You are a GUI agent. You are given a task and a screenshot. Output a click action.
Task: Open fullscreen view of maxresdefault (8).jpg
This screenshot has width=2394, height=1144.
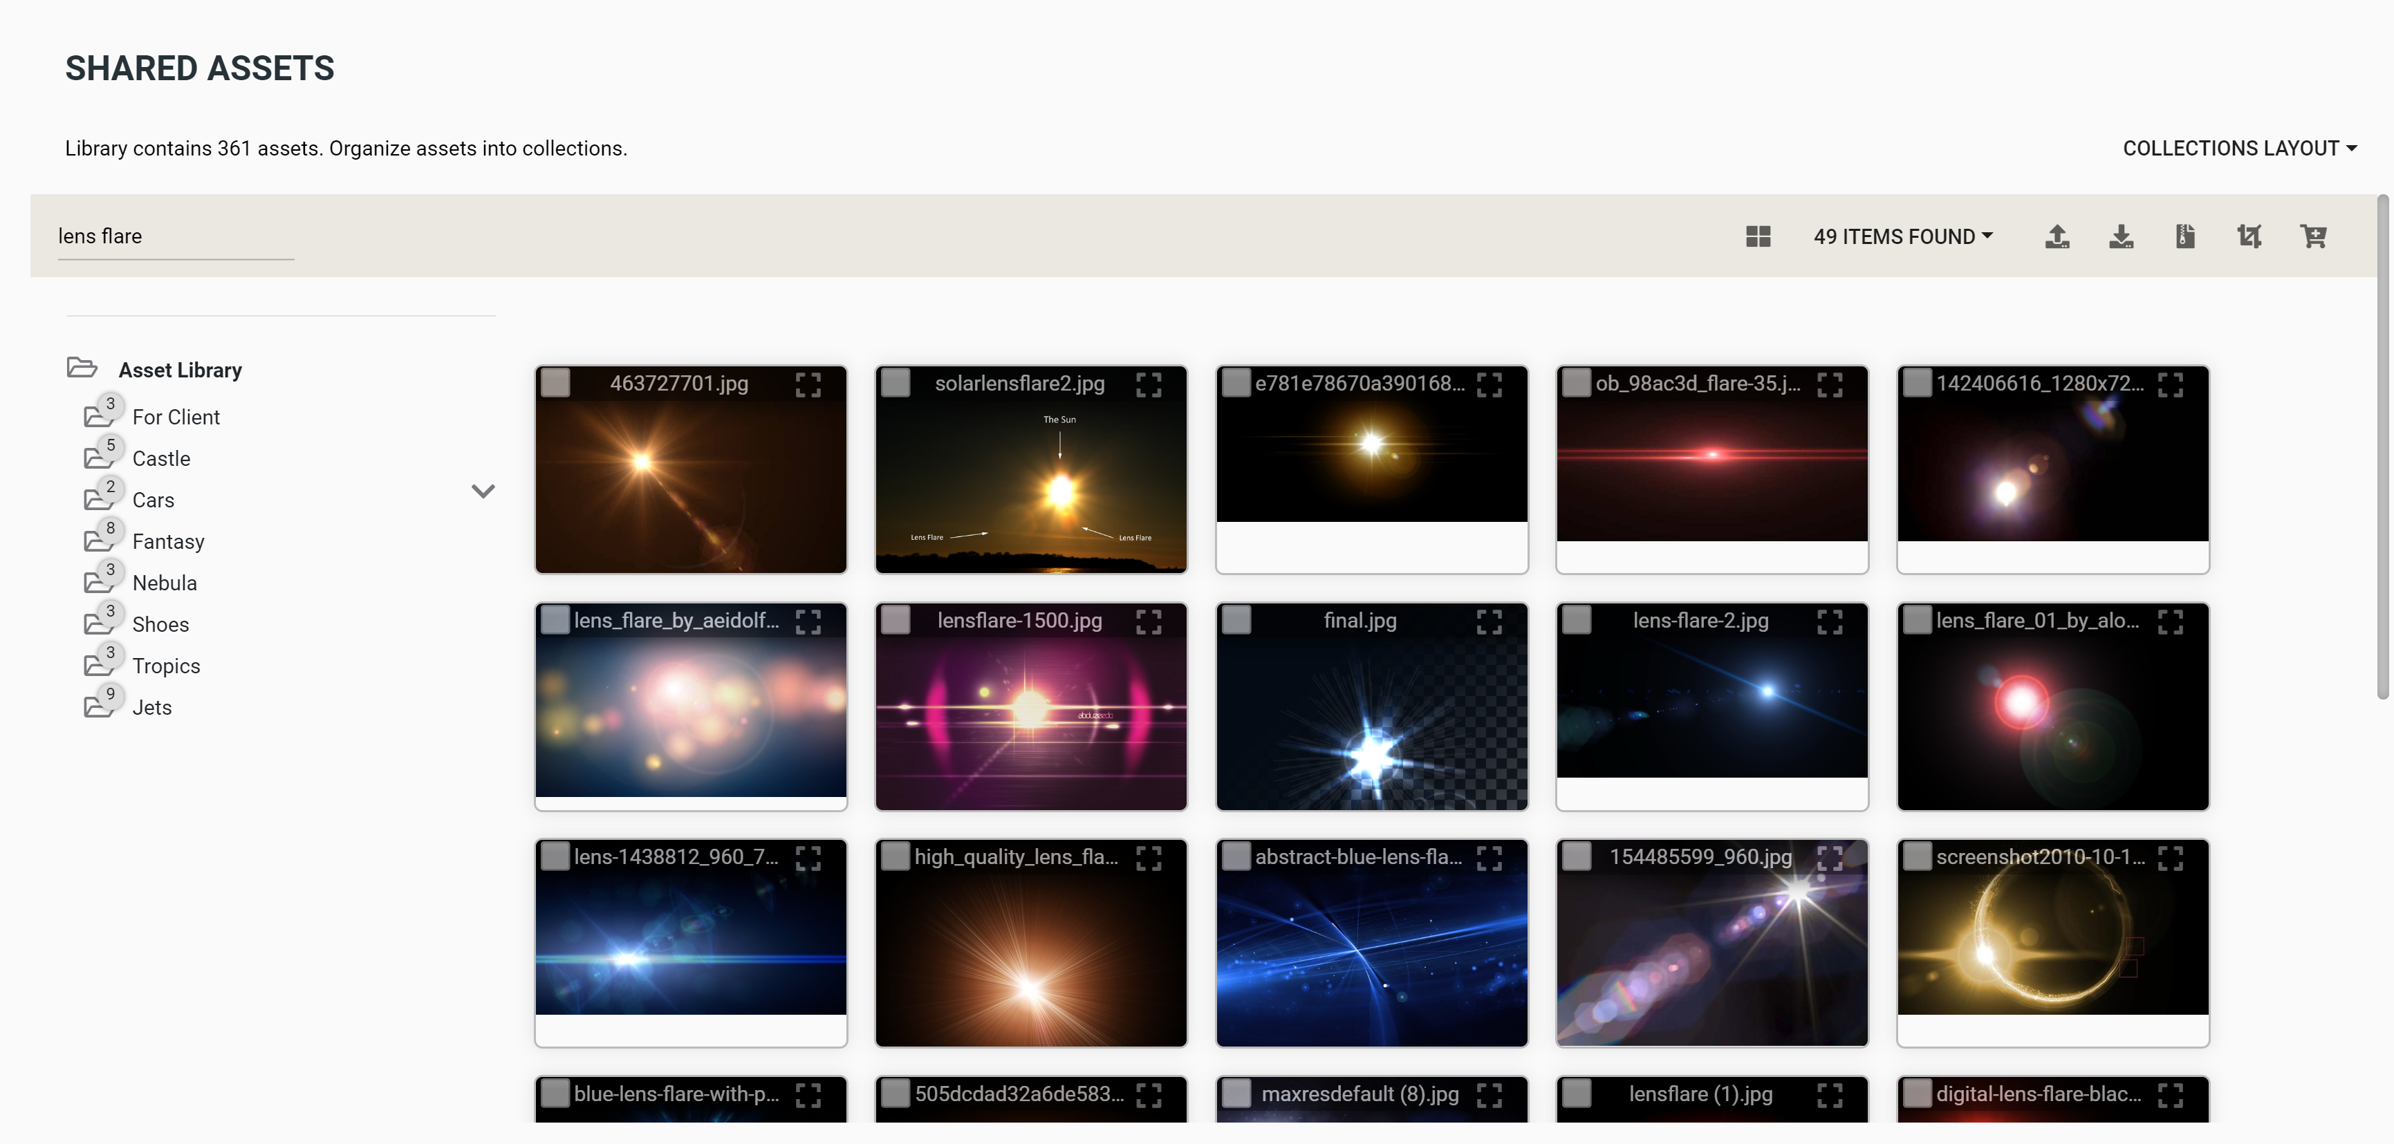pyautogui.click(x=1489, y=1095)
